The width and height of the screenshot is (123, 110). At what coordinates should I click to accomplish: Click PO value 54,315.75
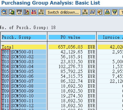click(x=72, y=76)
